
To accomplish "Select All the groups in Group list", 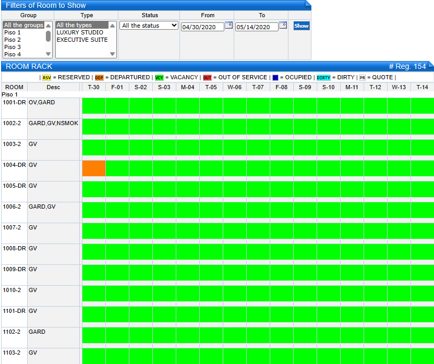I will click(x=24, y=25).
